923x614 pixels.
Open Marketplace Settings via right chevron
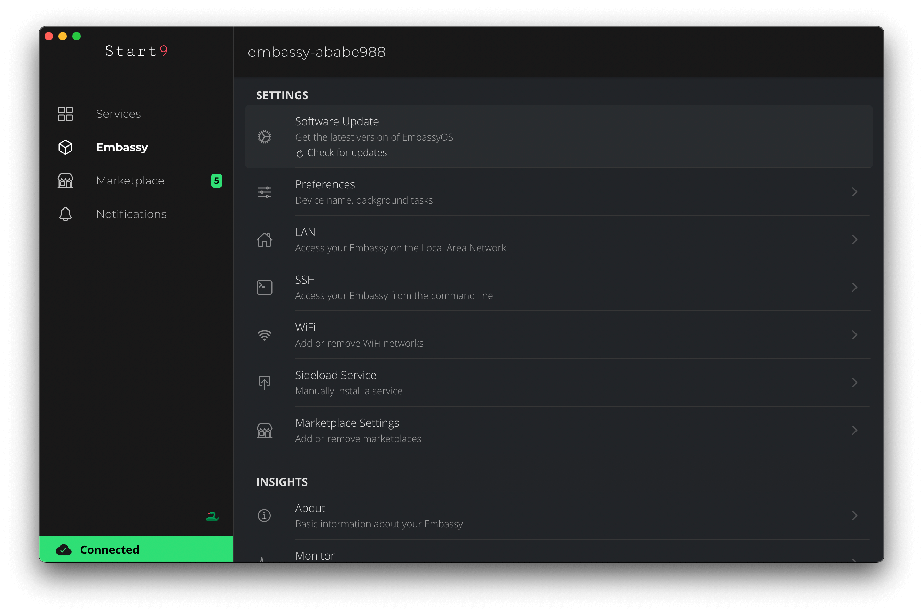(x=854, y=430)
